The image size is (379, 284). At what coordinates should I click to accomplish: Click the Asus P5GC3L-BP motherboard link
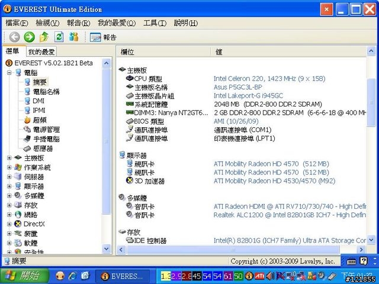click(x=238, y=87)
